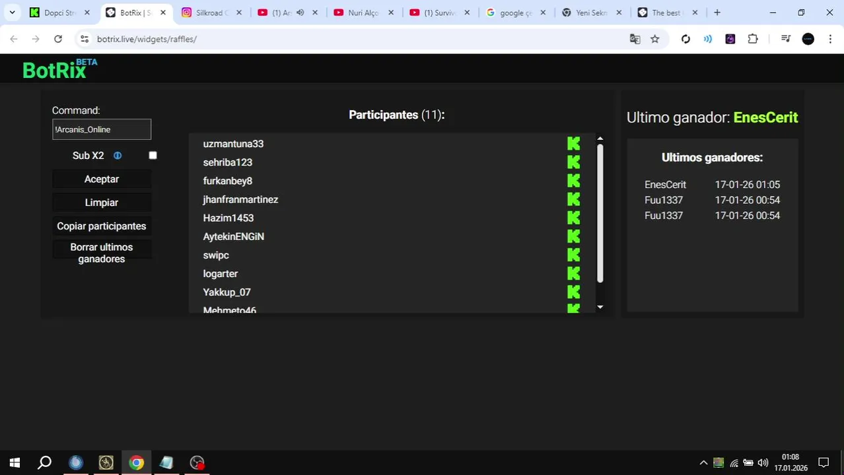The image size is (844, 475).
Task: Click the browser address bar URL
Action: point(147,39)
